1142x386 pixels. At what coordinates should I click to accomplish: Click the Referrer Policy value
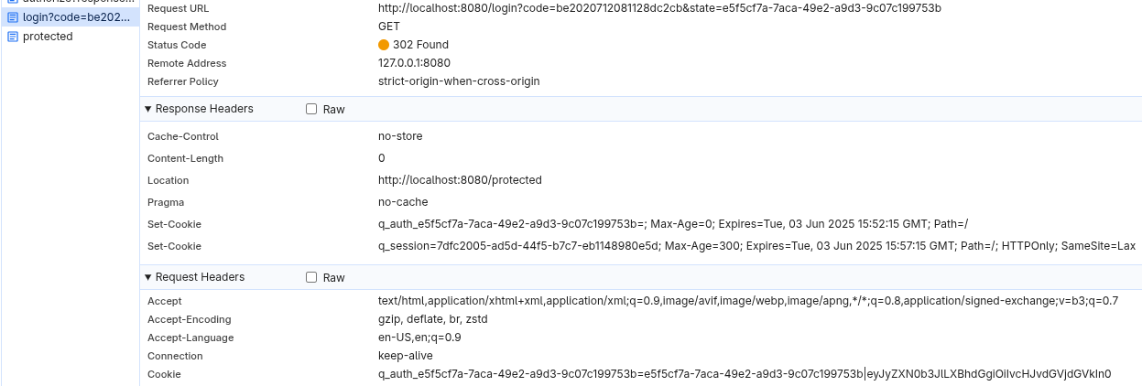tap(459, 81)
